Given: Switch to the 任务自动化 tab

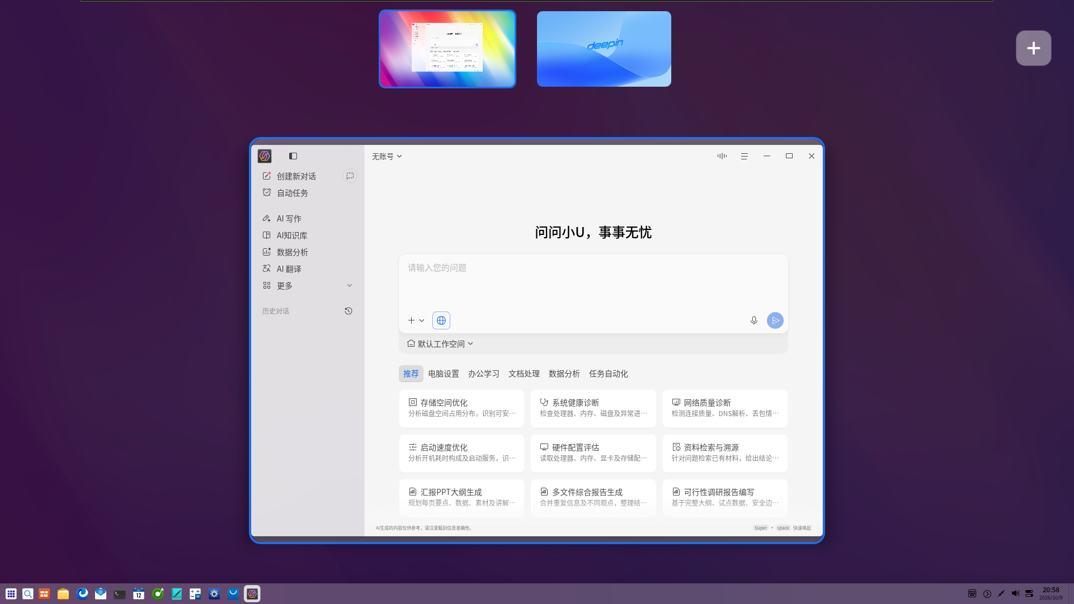Looking at the screenshot, I should point(609,374).
